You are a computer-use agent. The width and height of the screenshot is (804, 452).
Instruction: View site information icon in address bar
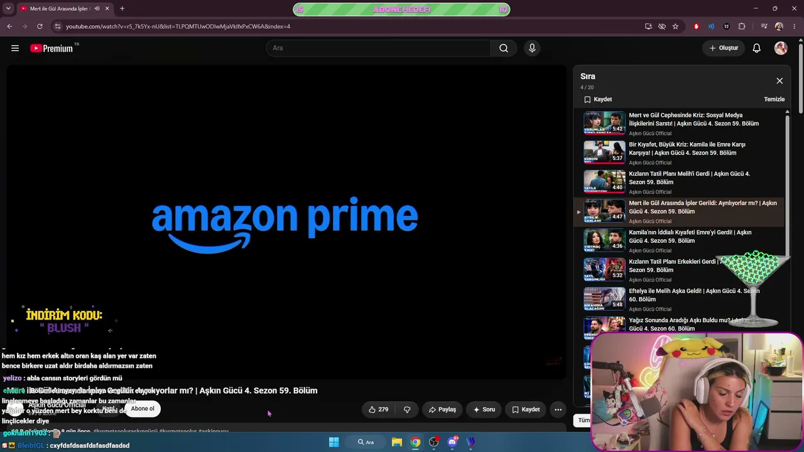(x=58, y=26)
